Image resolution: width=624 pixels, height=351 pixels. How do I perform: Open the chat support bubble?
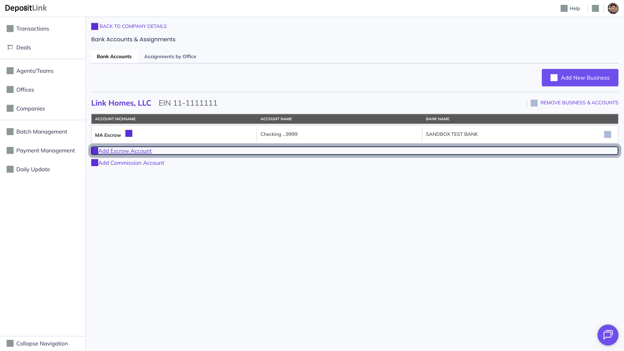(x=607, y=335)
